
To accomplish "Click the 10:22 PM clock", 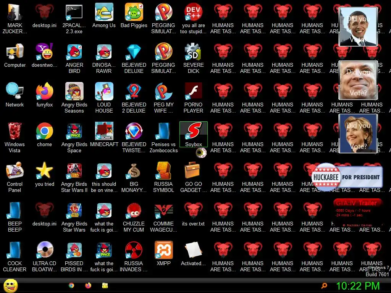I will 358,286.
